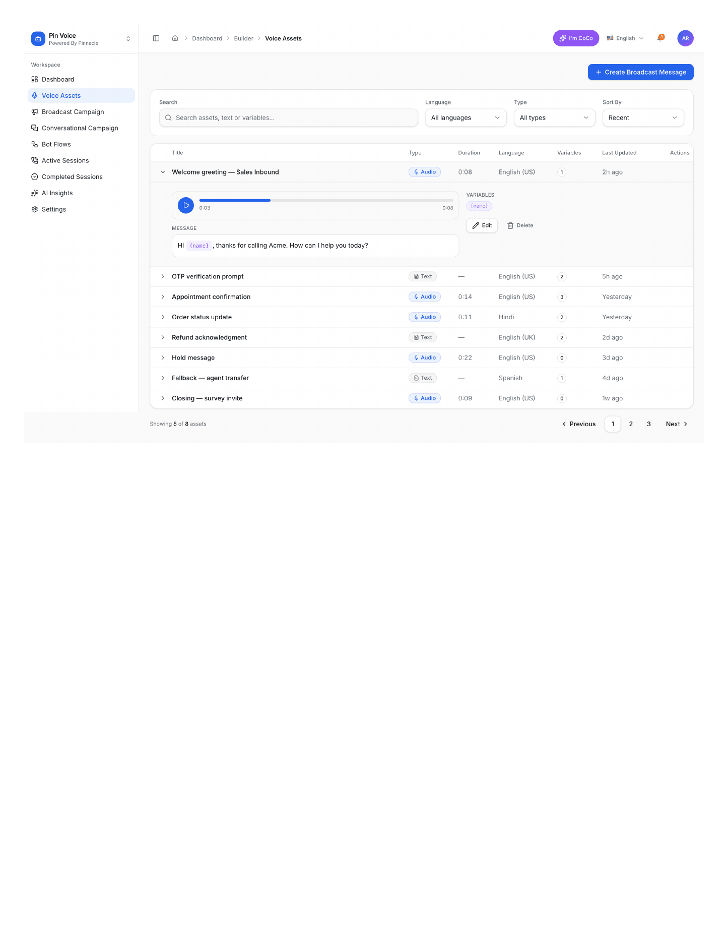
Task: Click Audio badge on Appointment confirmation row
Action: 425,297
